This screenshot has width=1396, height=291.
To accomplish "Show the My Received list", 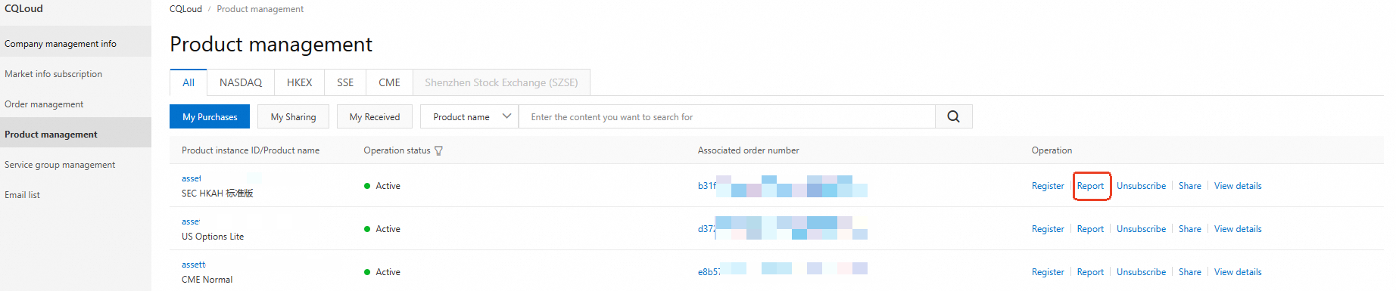I will click(x=375, y=116).
